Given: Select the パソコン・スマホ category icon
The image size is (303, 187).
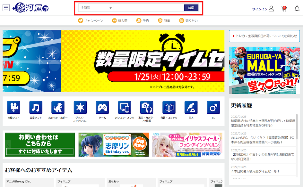Looking at the screenshot, I should tap(125, 107).
